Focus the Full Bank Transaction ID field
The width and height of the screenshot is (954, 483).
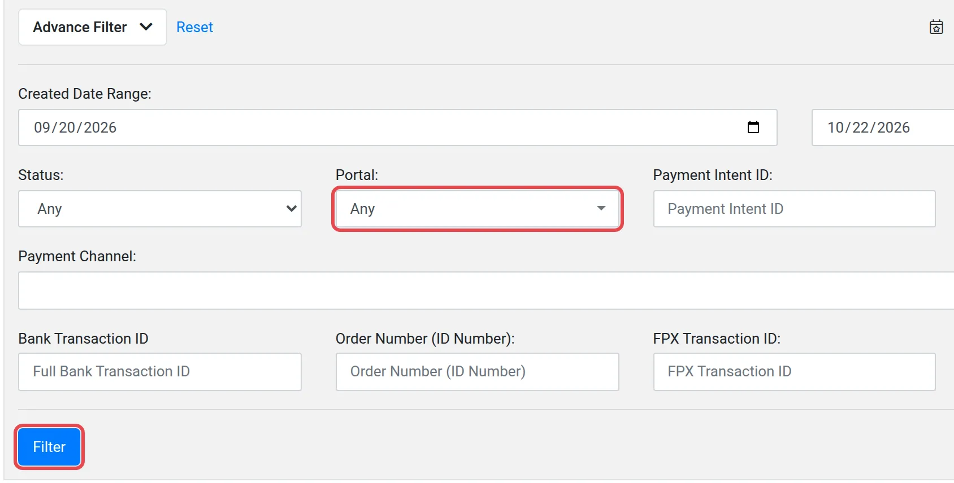pyautogui.click(x=160, y=372)
